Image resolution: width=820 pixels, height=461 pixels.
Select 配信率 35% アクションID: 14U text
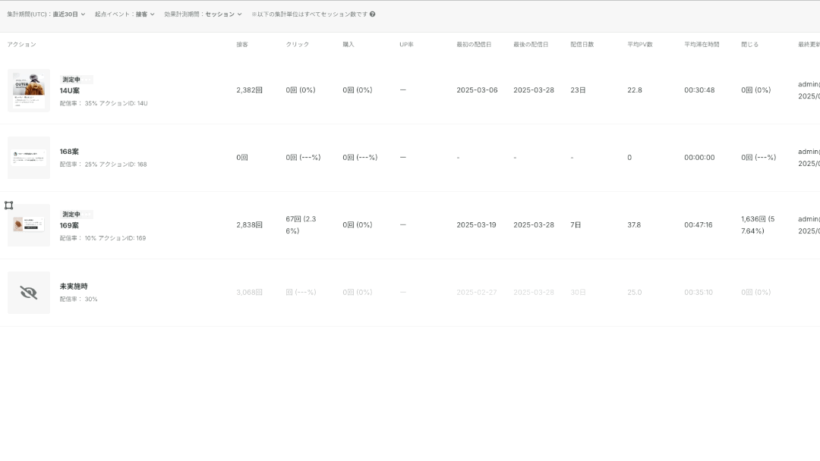point(103,103)
